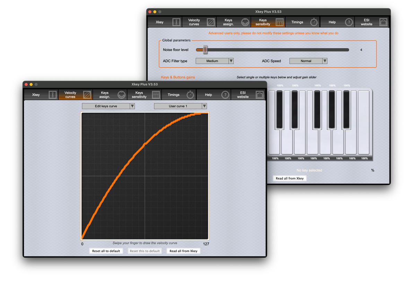The image size is (416, 285).
Task: Click Reset this to default button
Action: click(x=145, y=251)
